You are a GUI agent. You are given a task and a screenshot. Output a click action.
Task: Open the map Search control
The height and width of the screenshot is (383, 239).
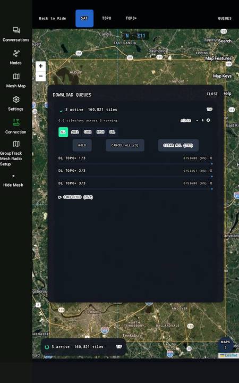pyautogui.click(x=225, y=41)
